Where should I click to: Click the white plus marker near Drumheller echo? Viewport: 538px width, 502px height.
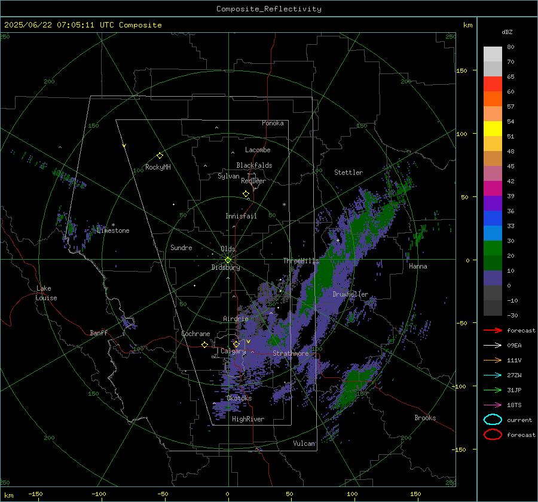pos(338,241)
